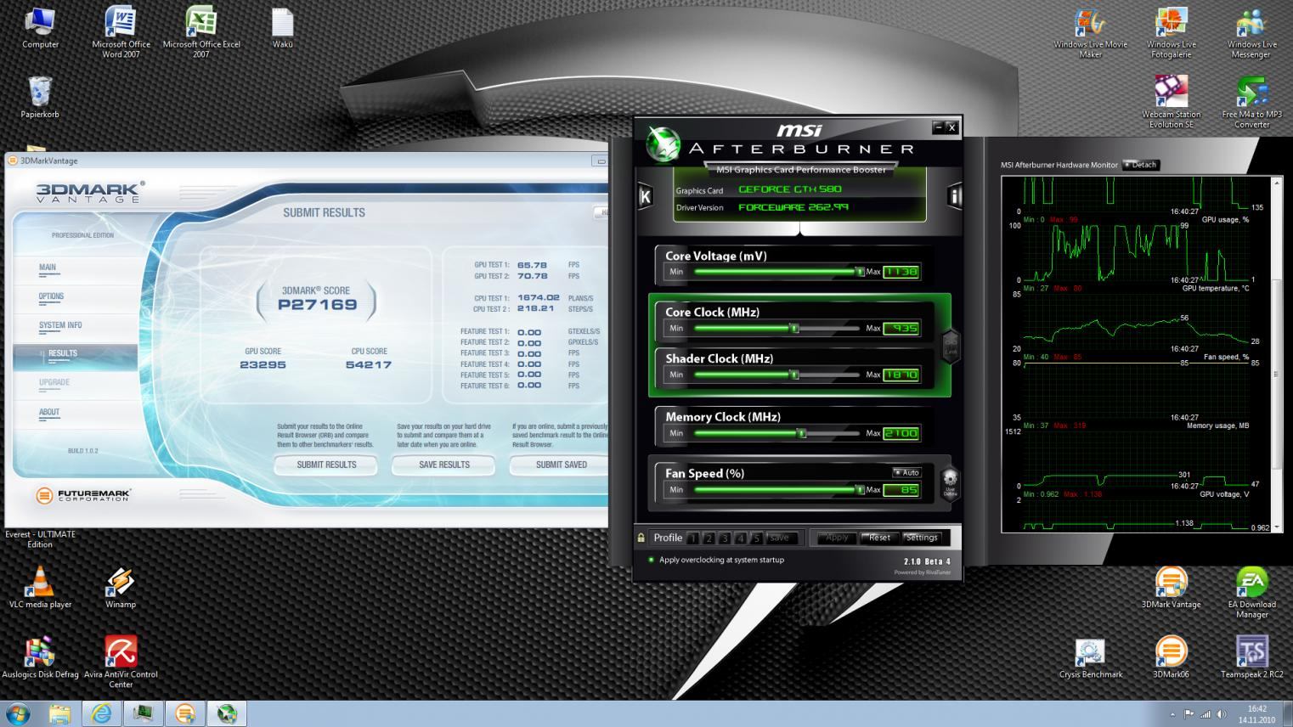Image resolution: width=1293 pixels, height=727 pixels.
Task: Enable Auto fan speed control
Action: tap(906, 472)
